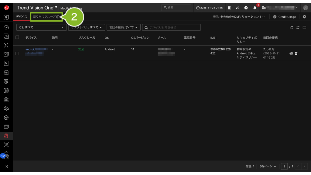The image size is (311, 175).
Task: Click the refresh icon above the table
Action: pos(298,27)
